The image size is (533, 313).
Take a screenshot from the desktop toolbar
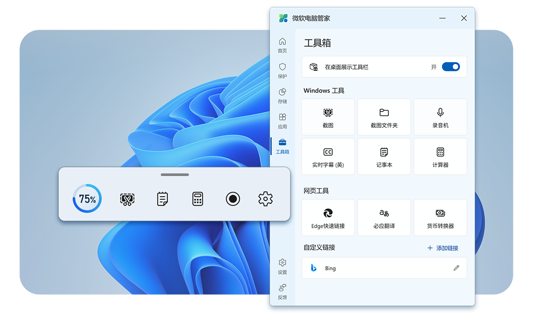[x=127, y=199]
